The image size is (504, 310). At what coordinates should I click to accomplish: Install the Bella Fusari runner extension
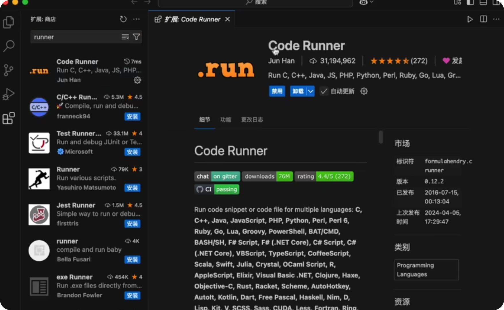point(132,259)
